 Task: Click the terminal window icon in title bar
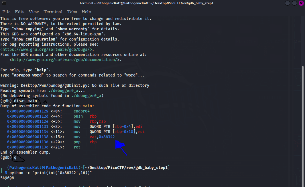pyautogui.click(x=4, y=3)
